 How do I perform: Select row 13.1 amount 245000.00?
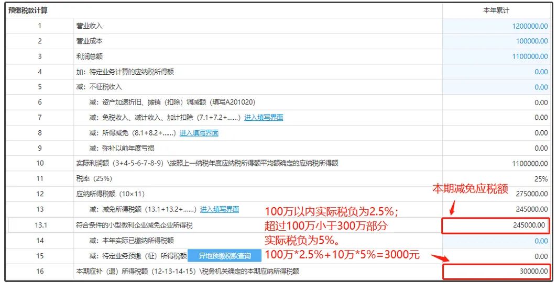(x=496, y=225)
